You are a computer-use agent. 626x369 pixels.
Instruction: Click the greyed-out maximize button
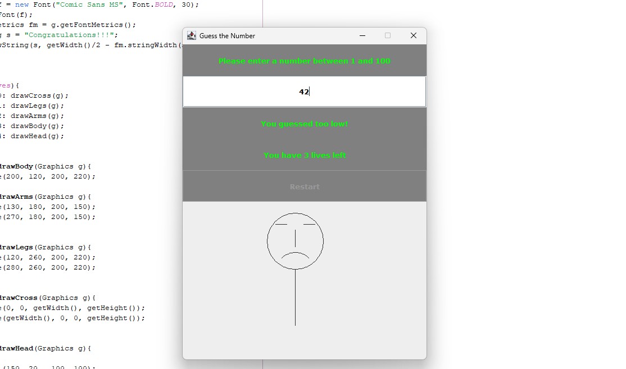(x=388, y=35)
